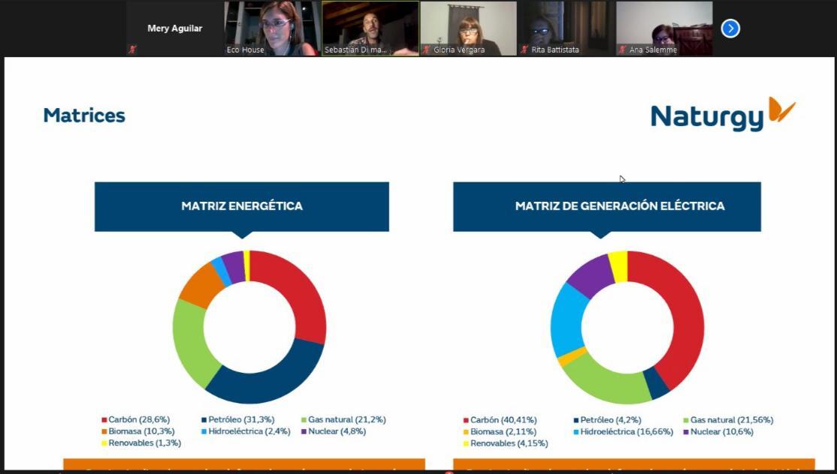Viewport: 837px width, 474px height.
Task: Select the Eco House video thumbnail
Action: pos(272,28)
